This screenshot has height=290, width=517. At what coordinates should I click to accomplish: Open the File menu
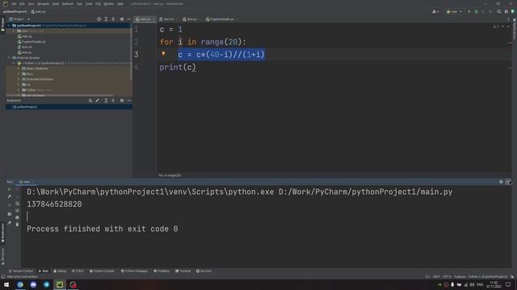[x=14, y=4]
